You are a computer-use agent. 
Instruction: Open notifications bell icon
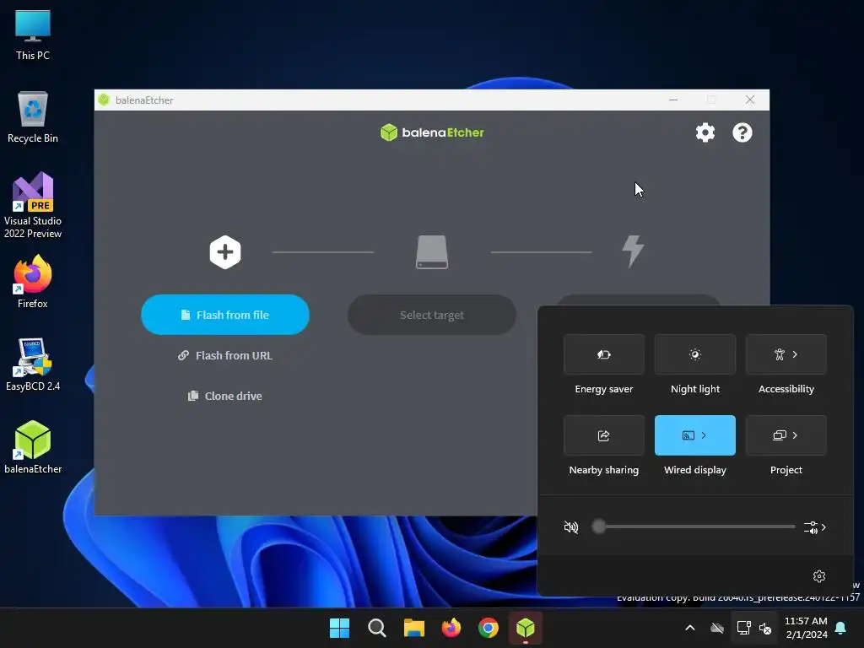tap(841, 628)
